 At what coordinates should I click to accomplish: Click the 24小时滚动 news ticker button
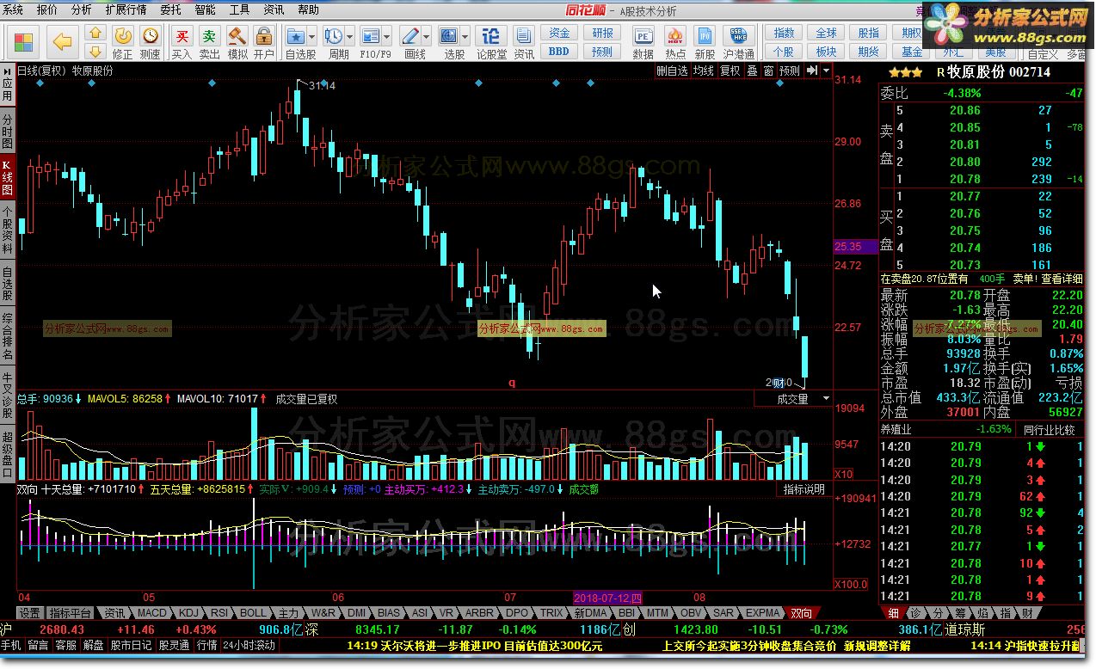[249, 645]
